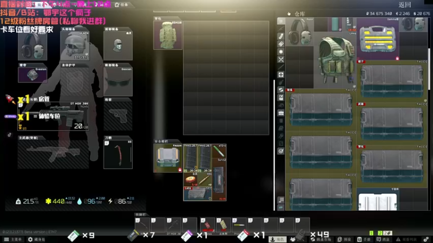Screen dimensions: 433x243
Task: Select the SSO backpack in backpack slot
Action: (168, 35)
